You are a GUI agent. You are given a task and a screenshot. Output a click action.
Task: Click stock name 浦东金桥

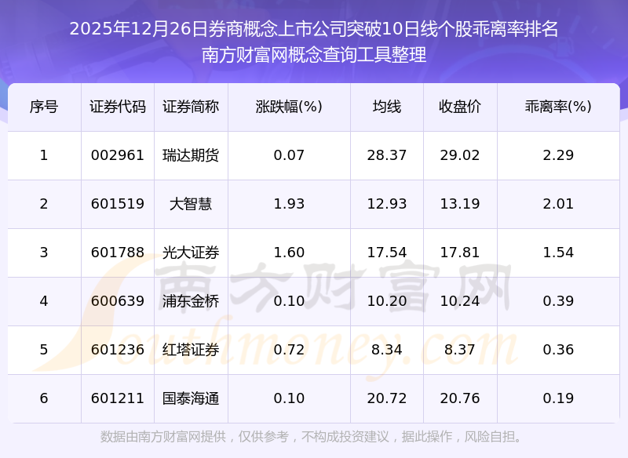click(x=191, y=301)
